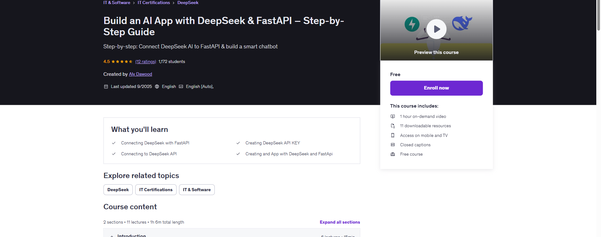Click the star rating icons

click(x=122, y=61)
